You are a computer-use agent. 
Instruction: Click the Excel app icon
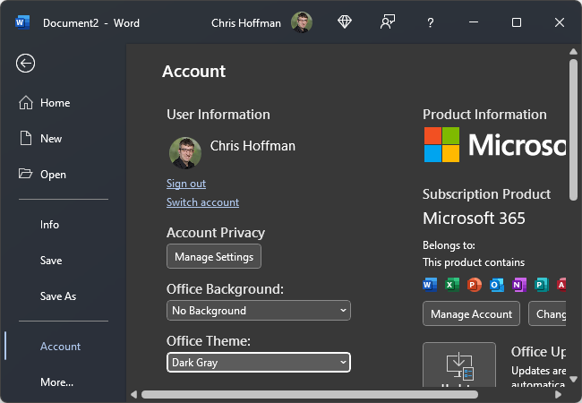tap(452, 285)
